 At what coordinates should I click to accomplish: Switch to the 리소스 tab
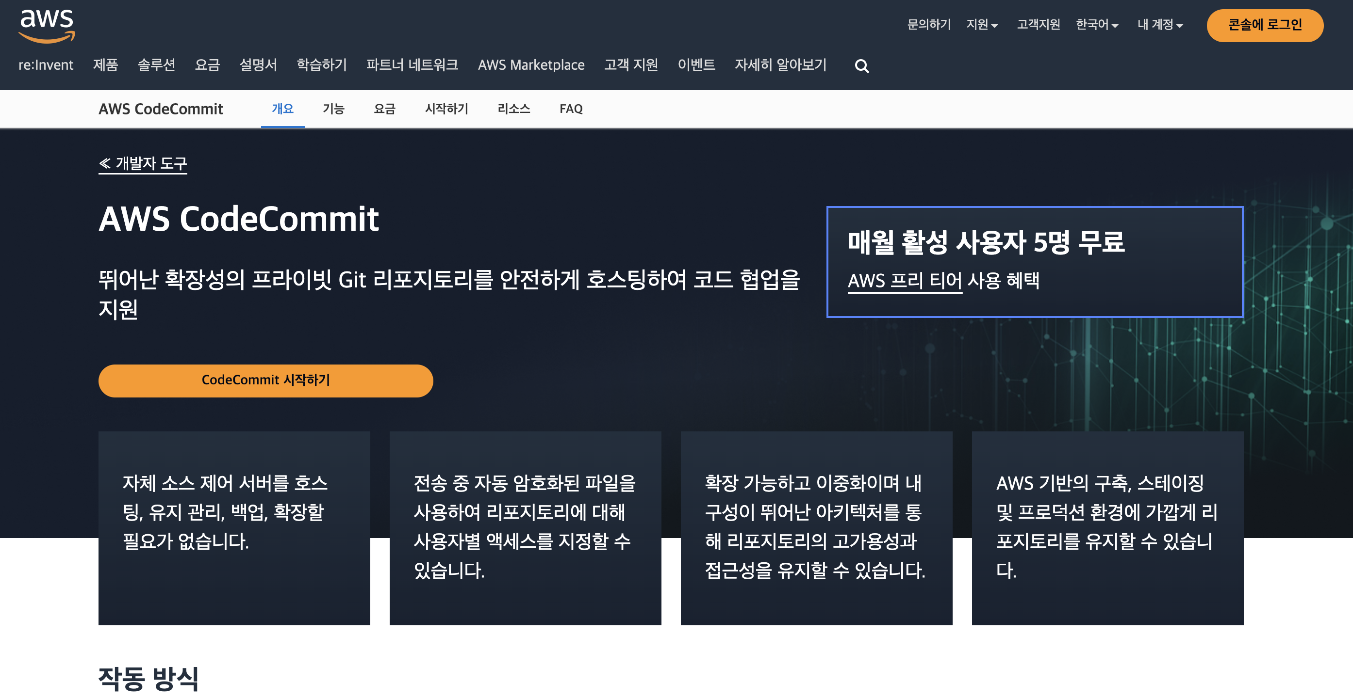coord(513,109)
